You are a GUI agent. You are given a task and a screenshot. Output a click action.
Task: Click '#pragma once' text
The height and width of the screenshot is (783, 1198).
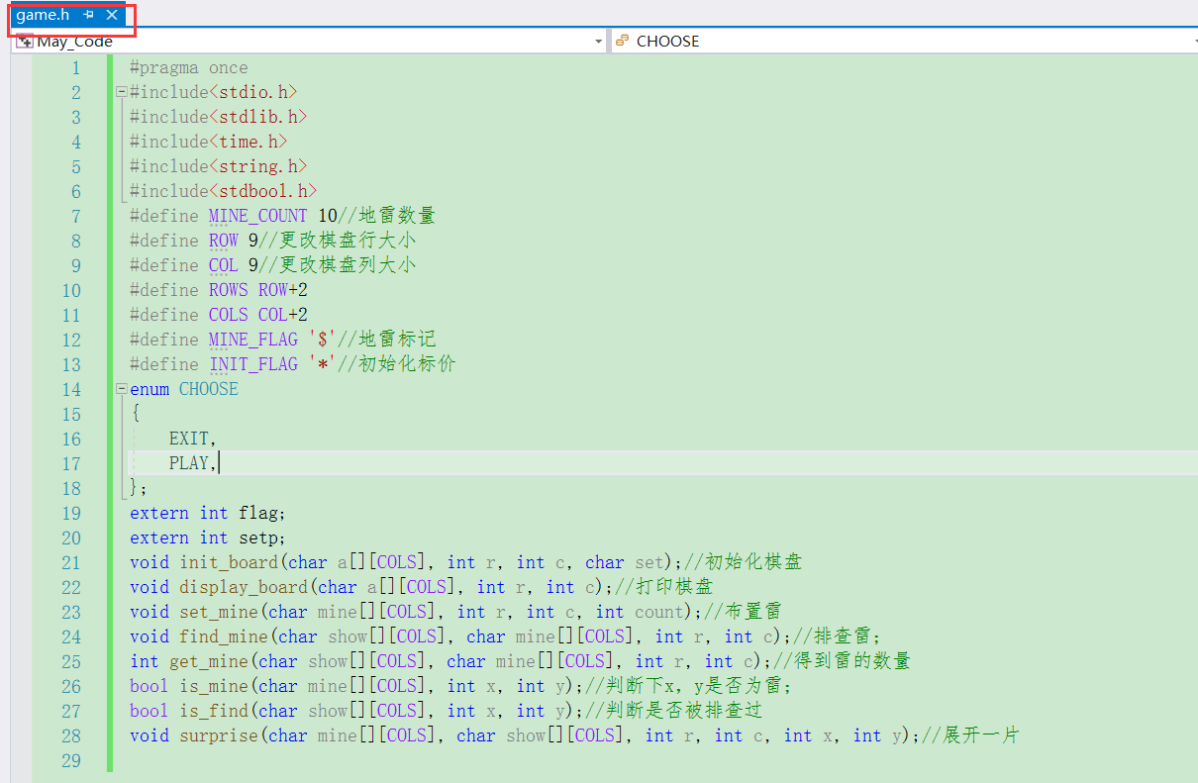point(188,67)
